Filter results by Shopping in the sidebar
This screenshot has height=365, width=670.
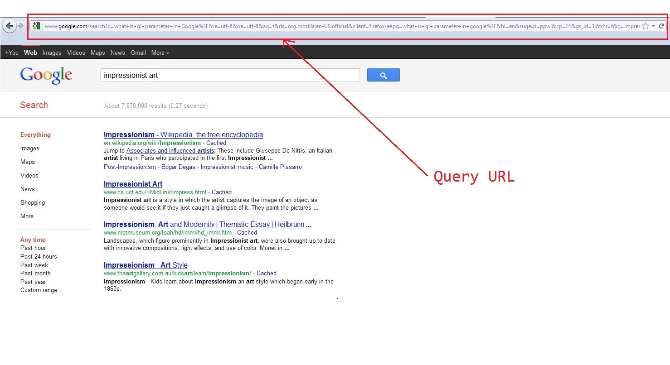pyautogui.click(x=33, y=203)
